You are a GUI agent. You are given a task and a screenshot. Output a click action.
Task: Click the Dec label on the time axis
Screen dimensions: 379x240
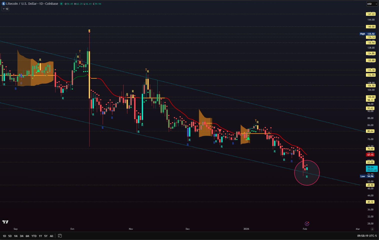pos(188,229)
